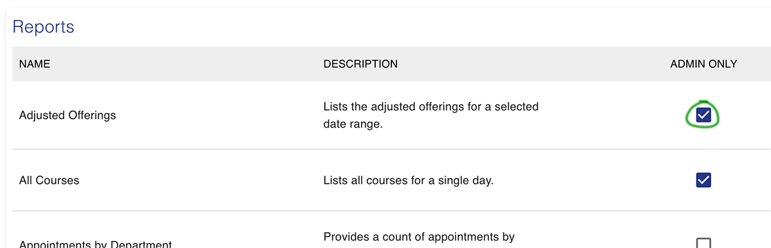The height and width of the screenshot is (248, 771).
Task: Click the Reports page heading
Action: point(44,27)
